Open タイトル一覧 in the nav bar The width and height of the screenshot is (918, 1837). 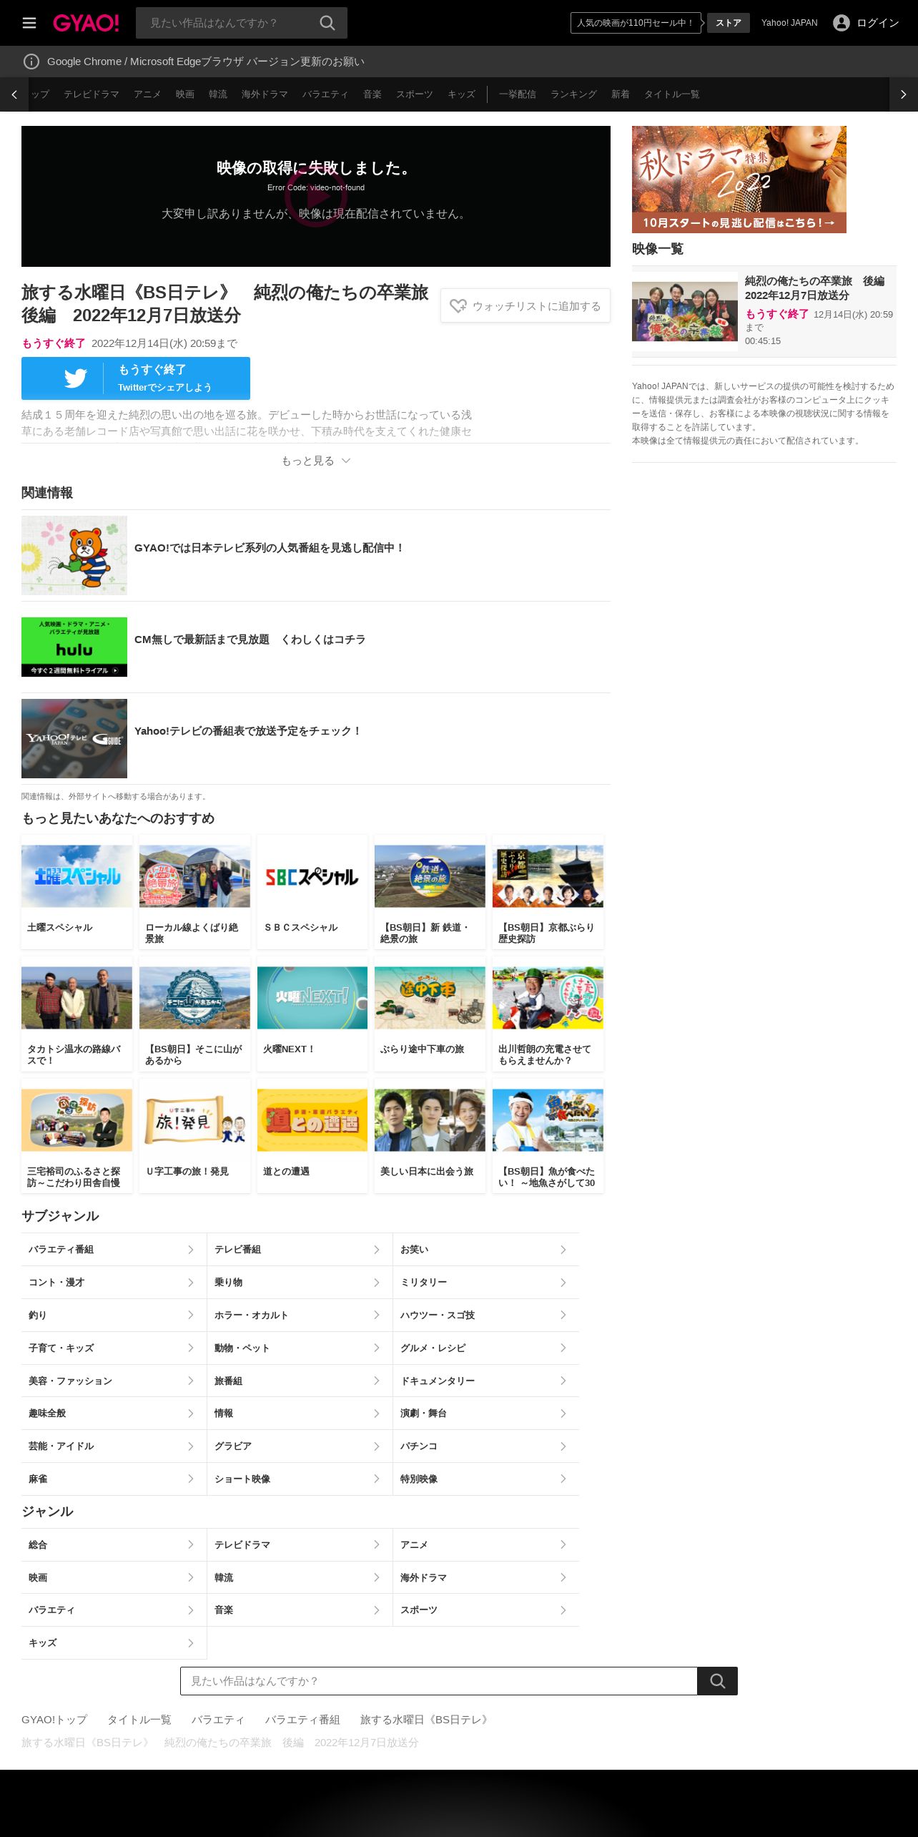[671, 94]
